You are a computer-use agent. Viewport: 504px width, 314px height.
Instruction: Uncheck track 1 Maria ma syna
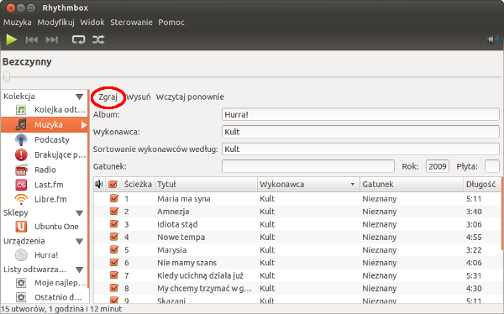(x=113, y=198)
